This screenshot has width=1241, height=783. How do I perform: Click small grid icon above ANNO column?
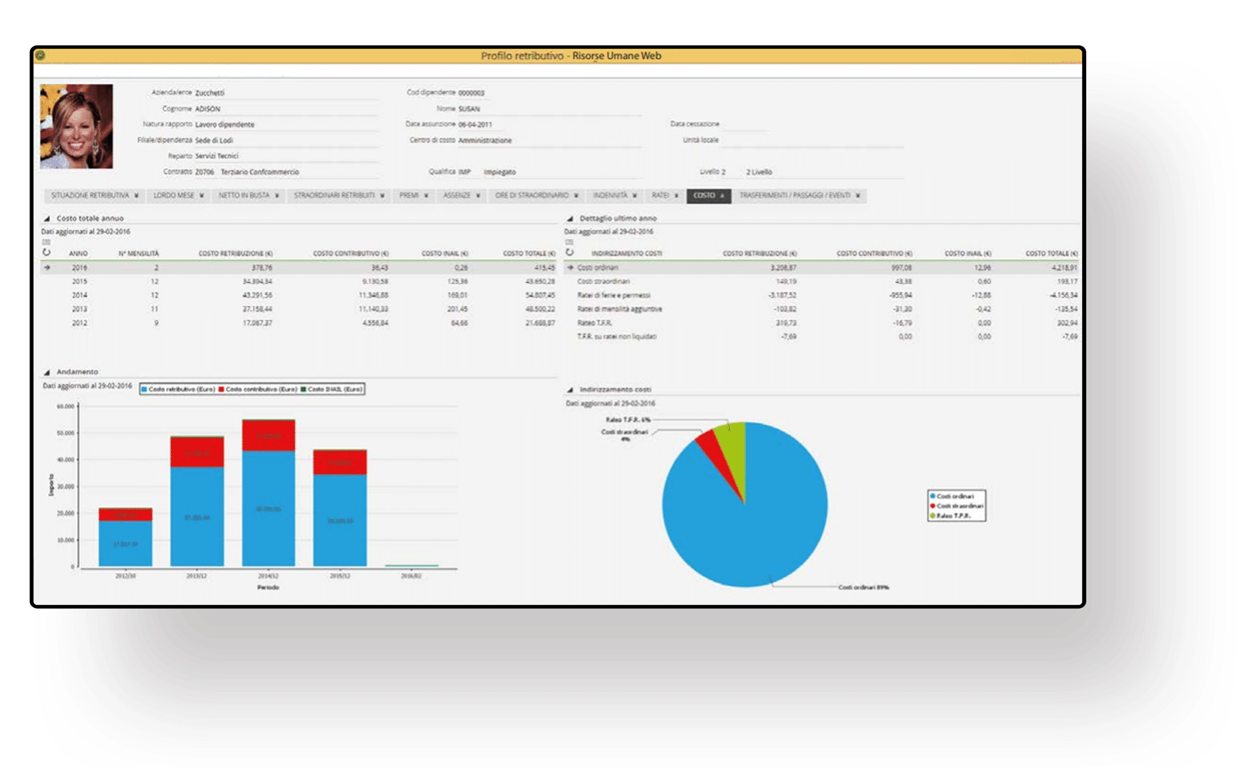(46, 242)
